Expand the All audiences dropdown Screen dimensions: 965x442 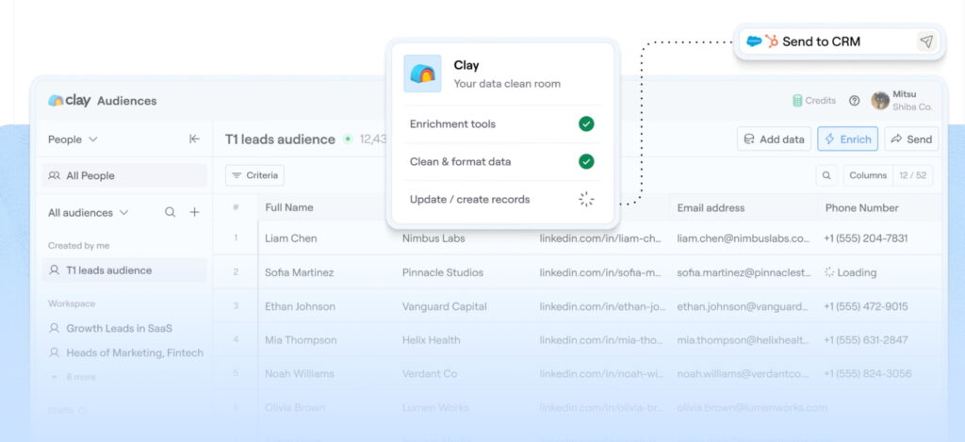tap(88, 212)
